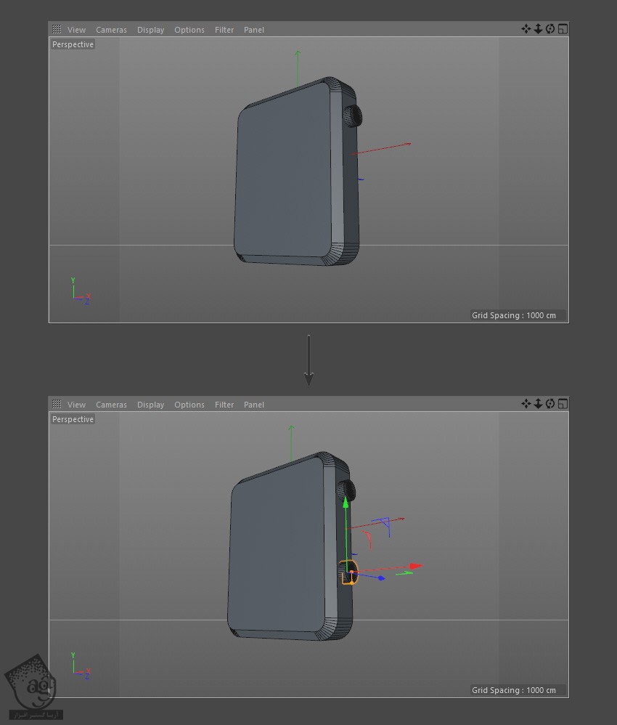
Task: Click the zoom camera icon in the bottom viewport
Action: [538, 404]
